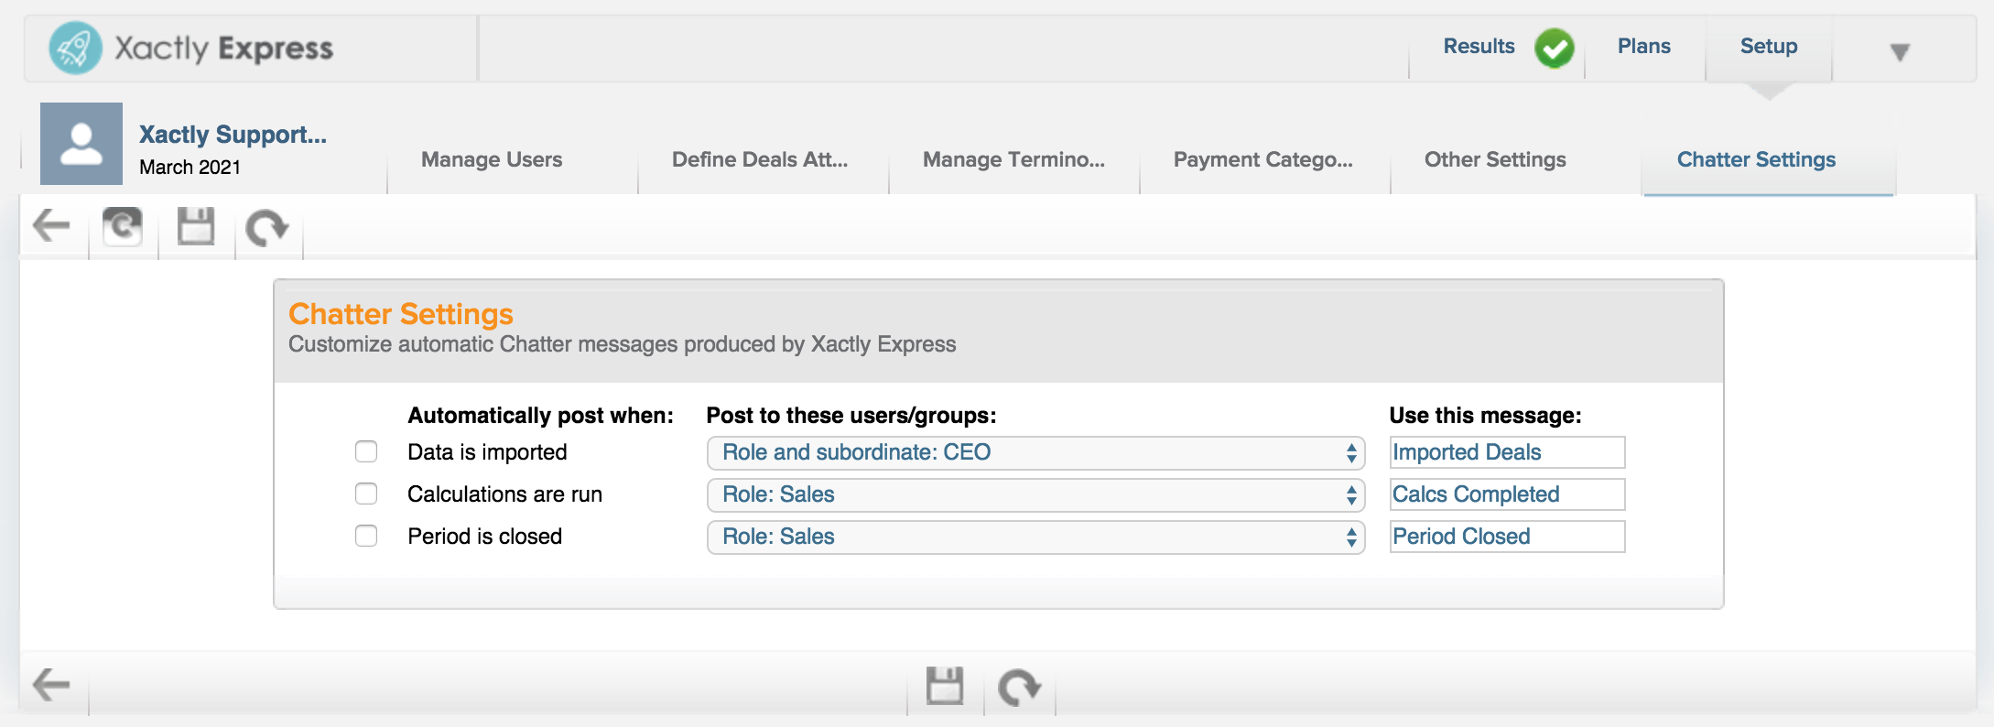The image size is (1994, 727).
Task: Save using the bottom bar floppy icon
Action: click(945, 686)
